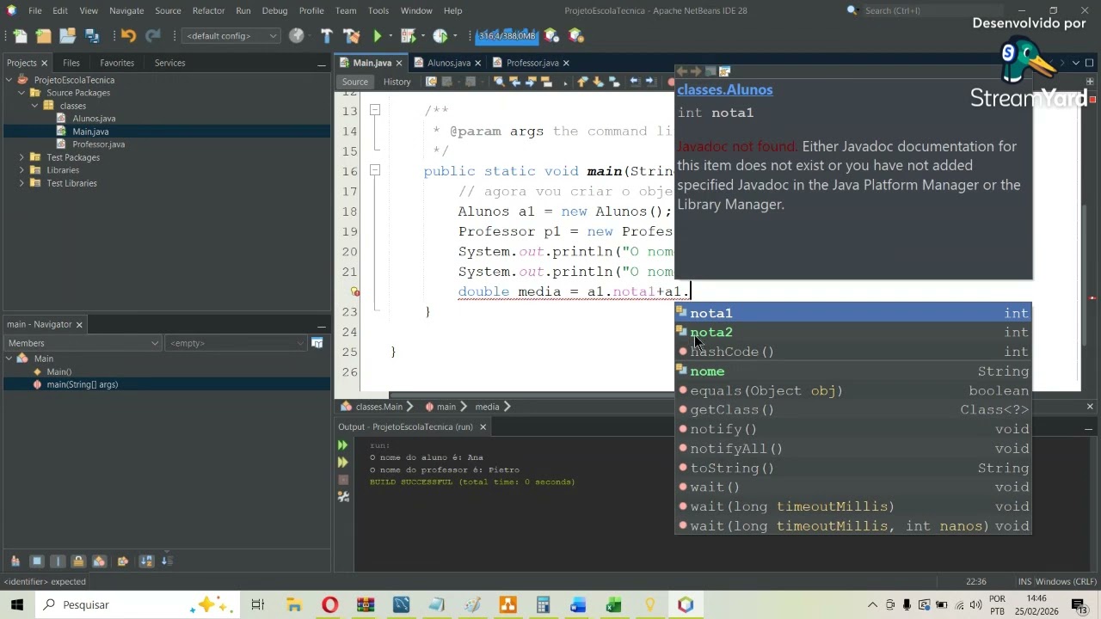Switch to the Services tab

tap(169, 63)
